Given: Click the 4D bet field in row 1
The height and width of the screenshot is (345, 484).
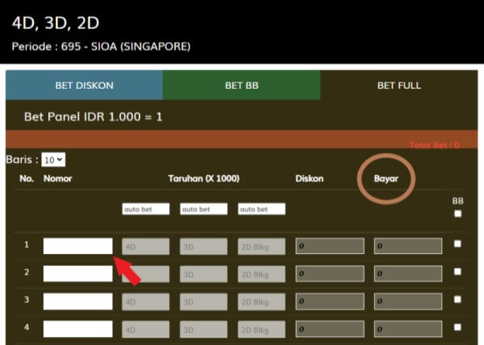Looking at the screenshot, I should (146, 246).
